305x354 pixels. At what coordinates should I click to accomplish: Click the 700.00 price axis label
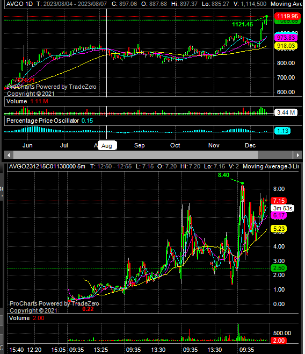coord(286,77)
